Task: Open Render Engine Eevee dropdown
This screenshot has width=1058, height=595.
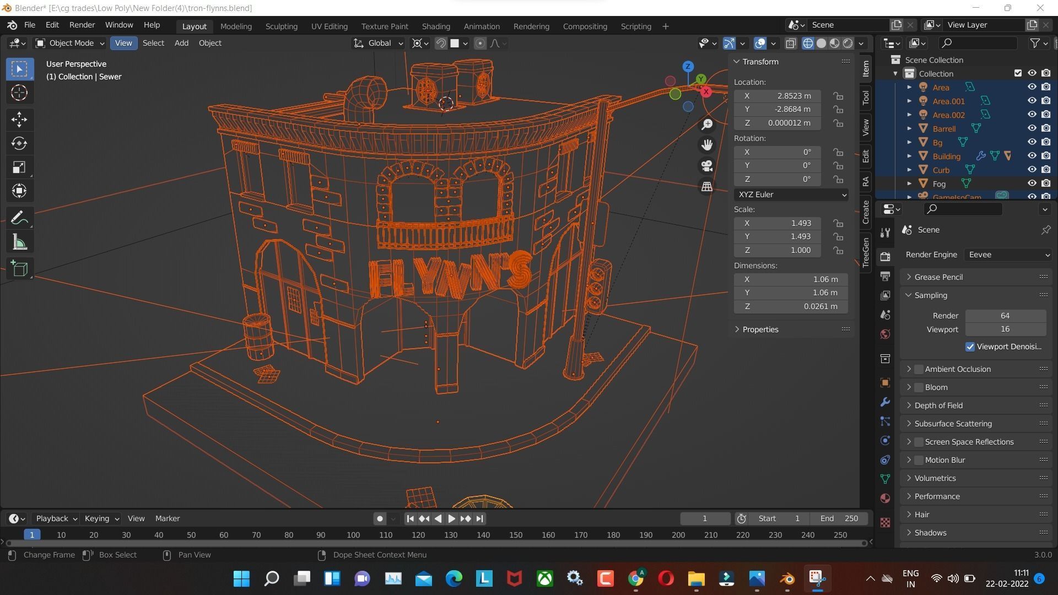Action: (1008, 255)
